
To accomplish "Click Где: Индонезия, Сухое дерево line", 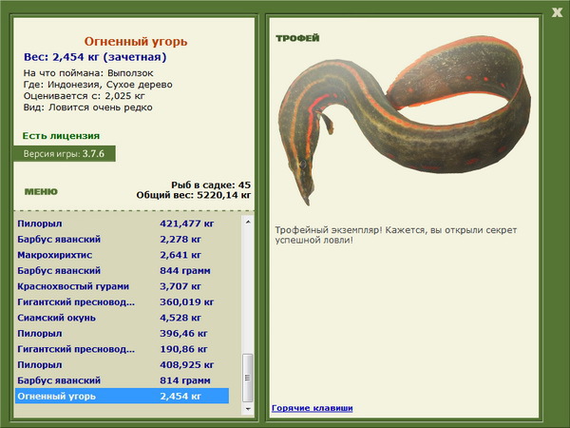I will (98, 85).
